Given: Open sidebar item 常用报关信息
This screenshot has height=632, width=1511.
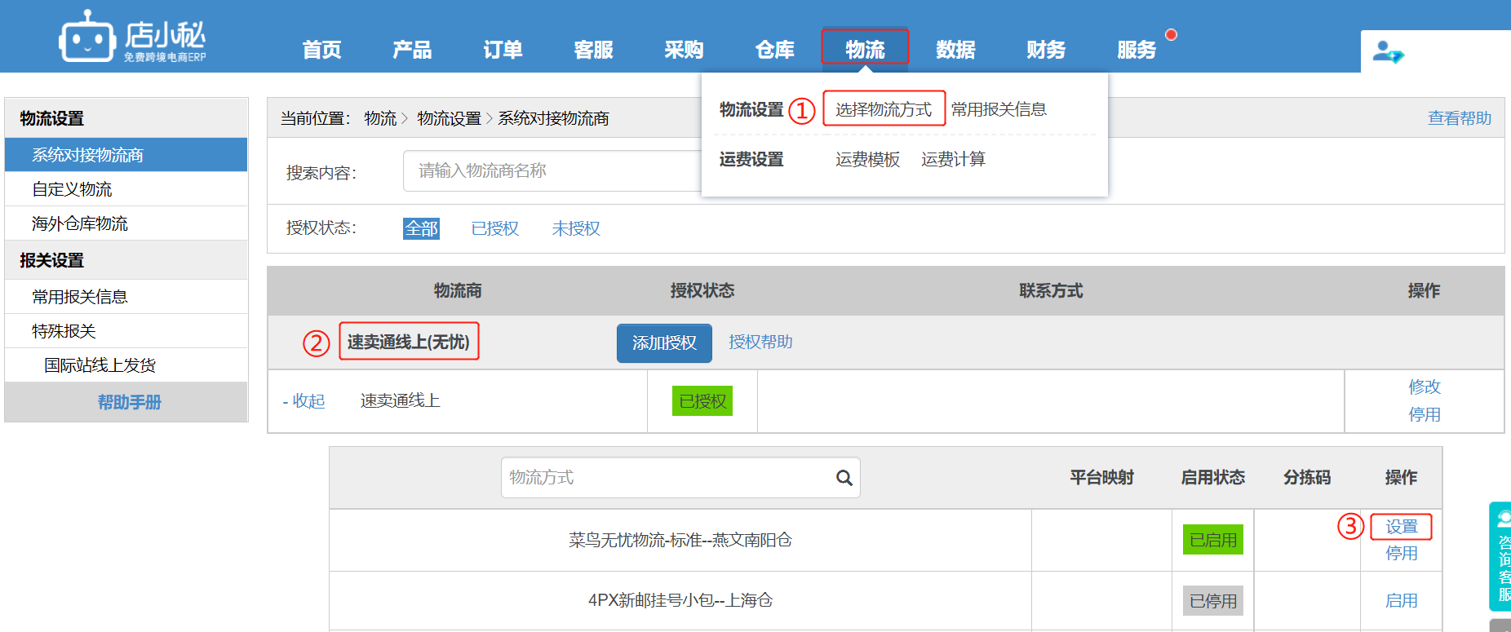Looking at the screenshot, I should (x=126, y=297).
